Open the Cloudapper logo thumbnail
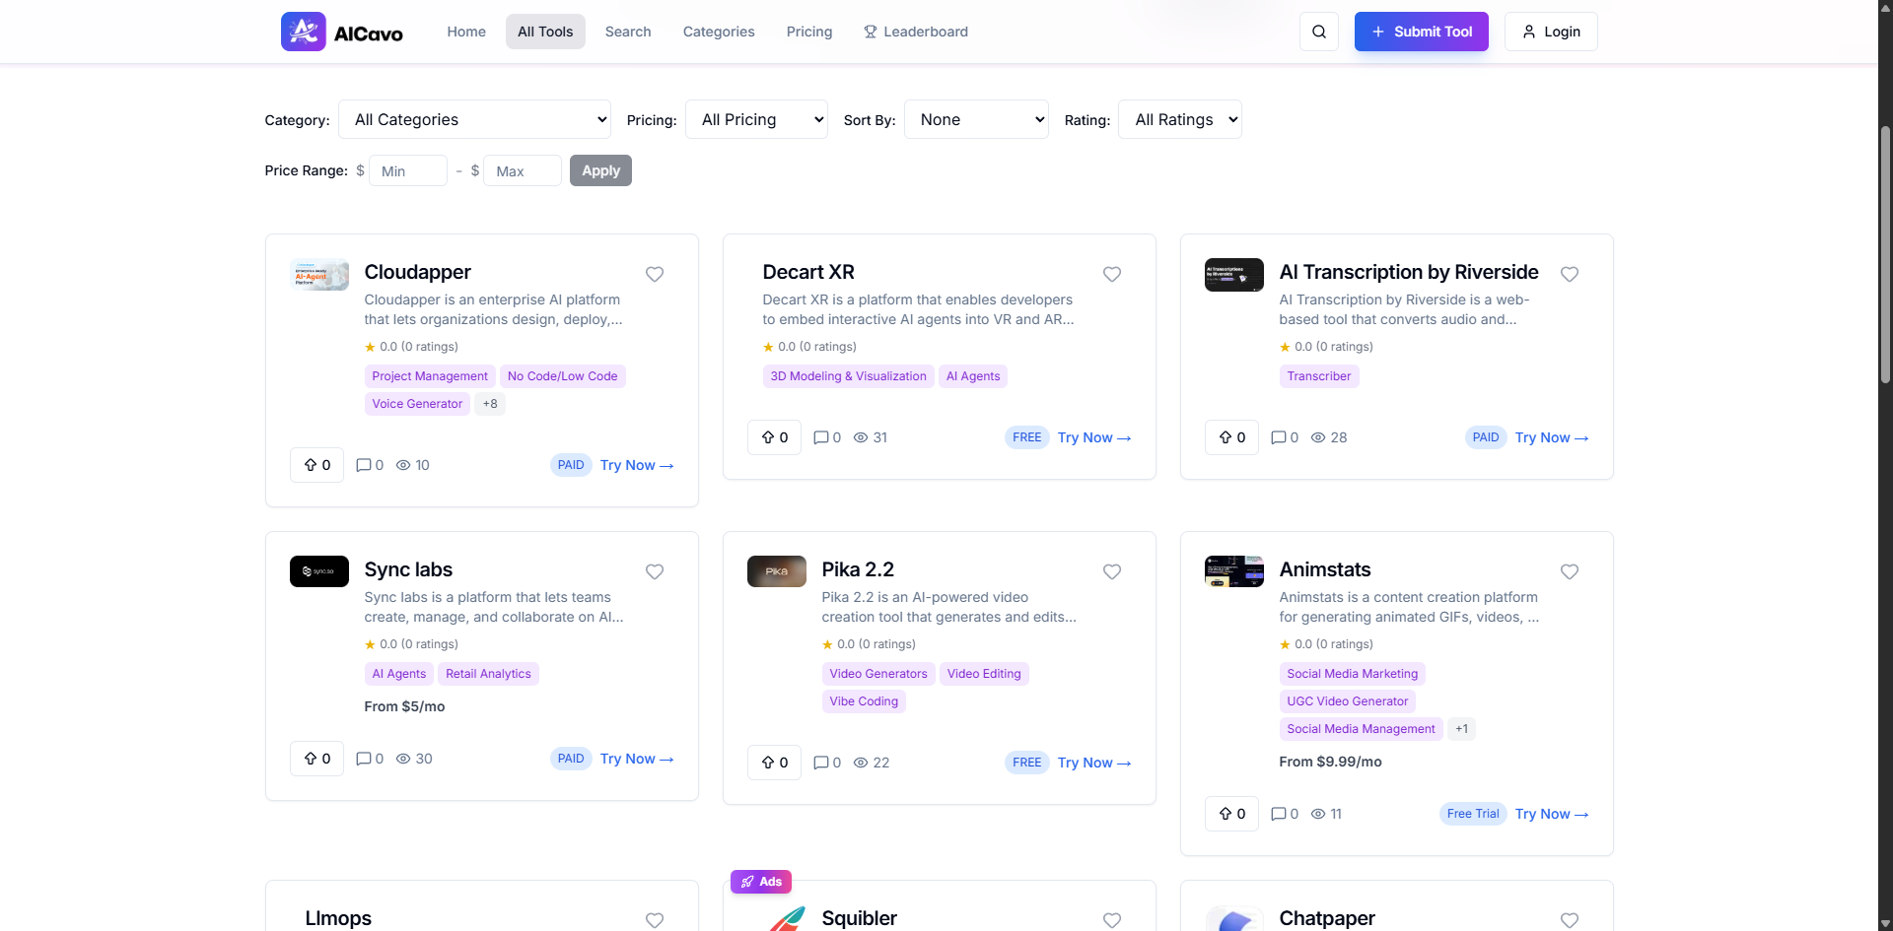The image size is (1893, 931). pos(319,275)
